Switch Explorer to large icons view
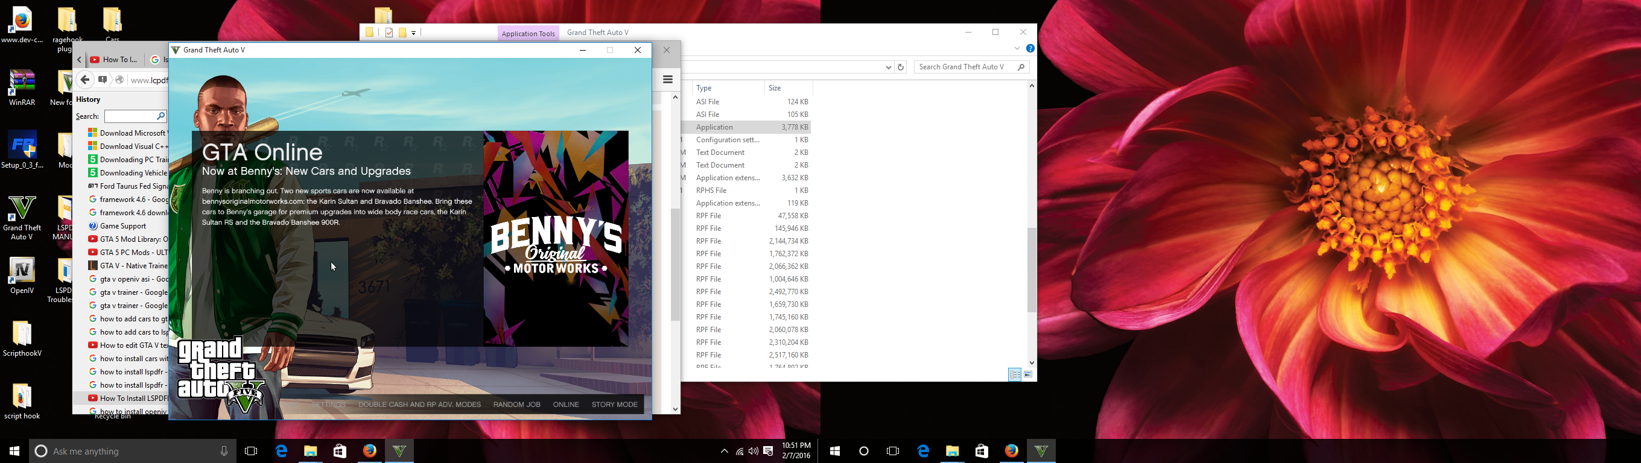 pyautogui.click(x=1028, y=374)
